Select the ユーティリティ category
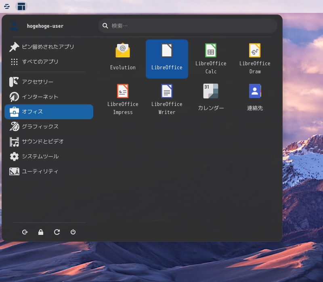The height and width of the screenshot is (282, 323). click(49, 172)
